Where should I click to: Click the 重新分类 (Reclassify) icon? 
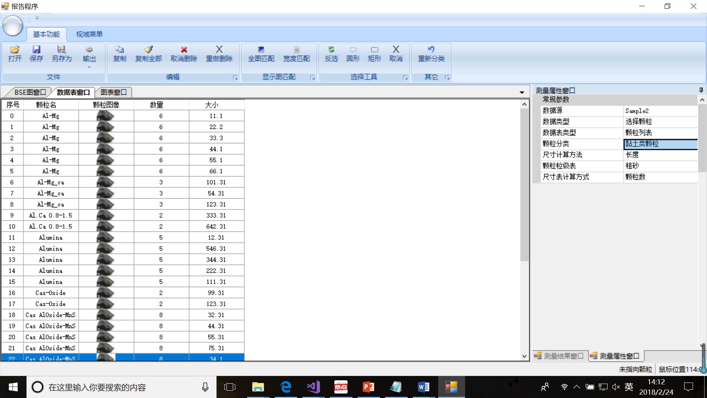tap(431, 50)
